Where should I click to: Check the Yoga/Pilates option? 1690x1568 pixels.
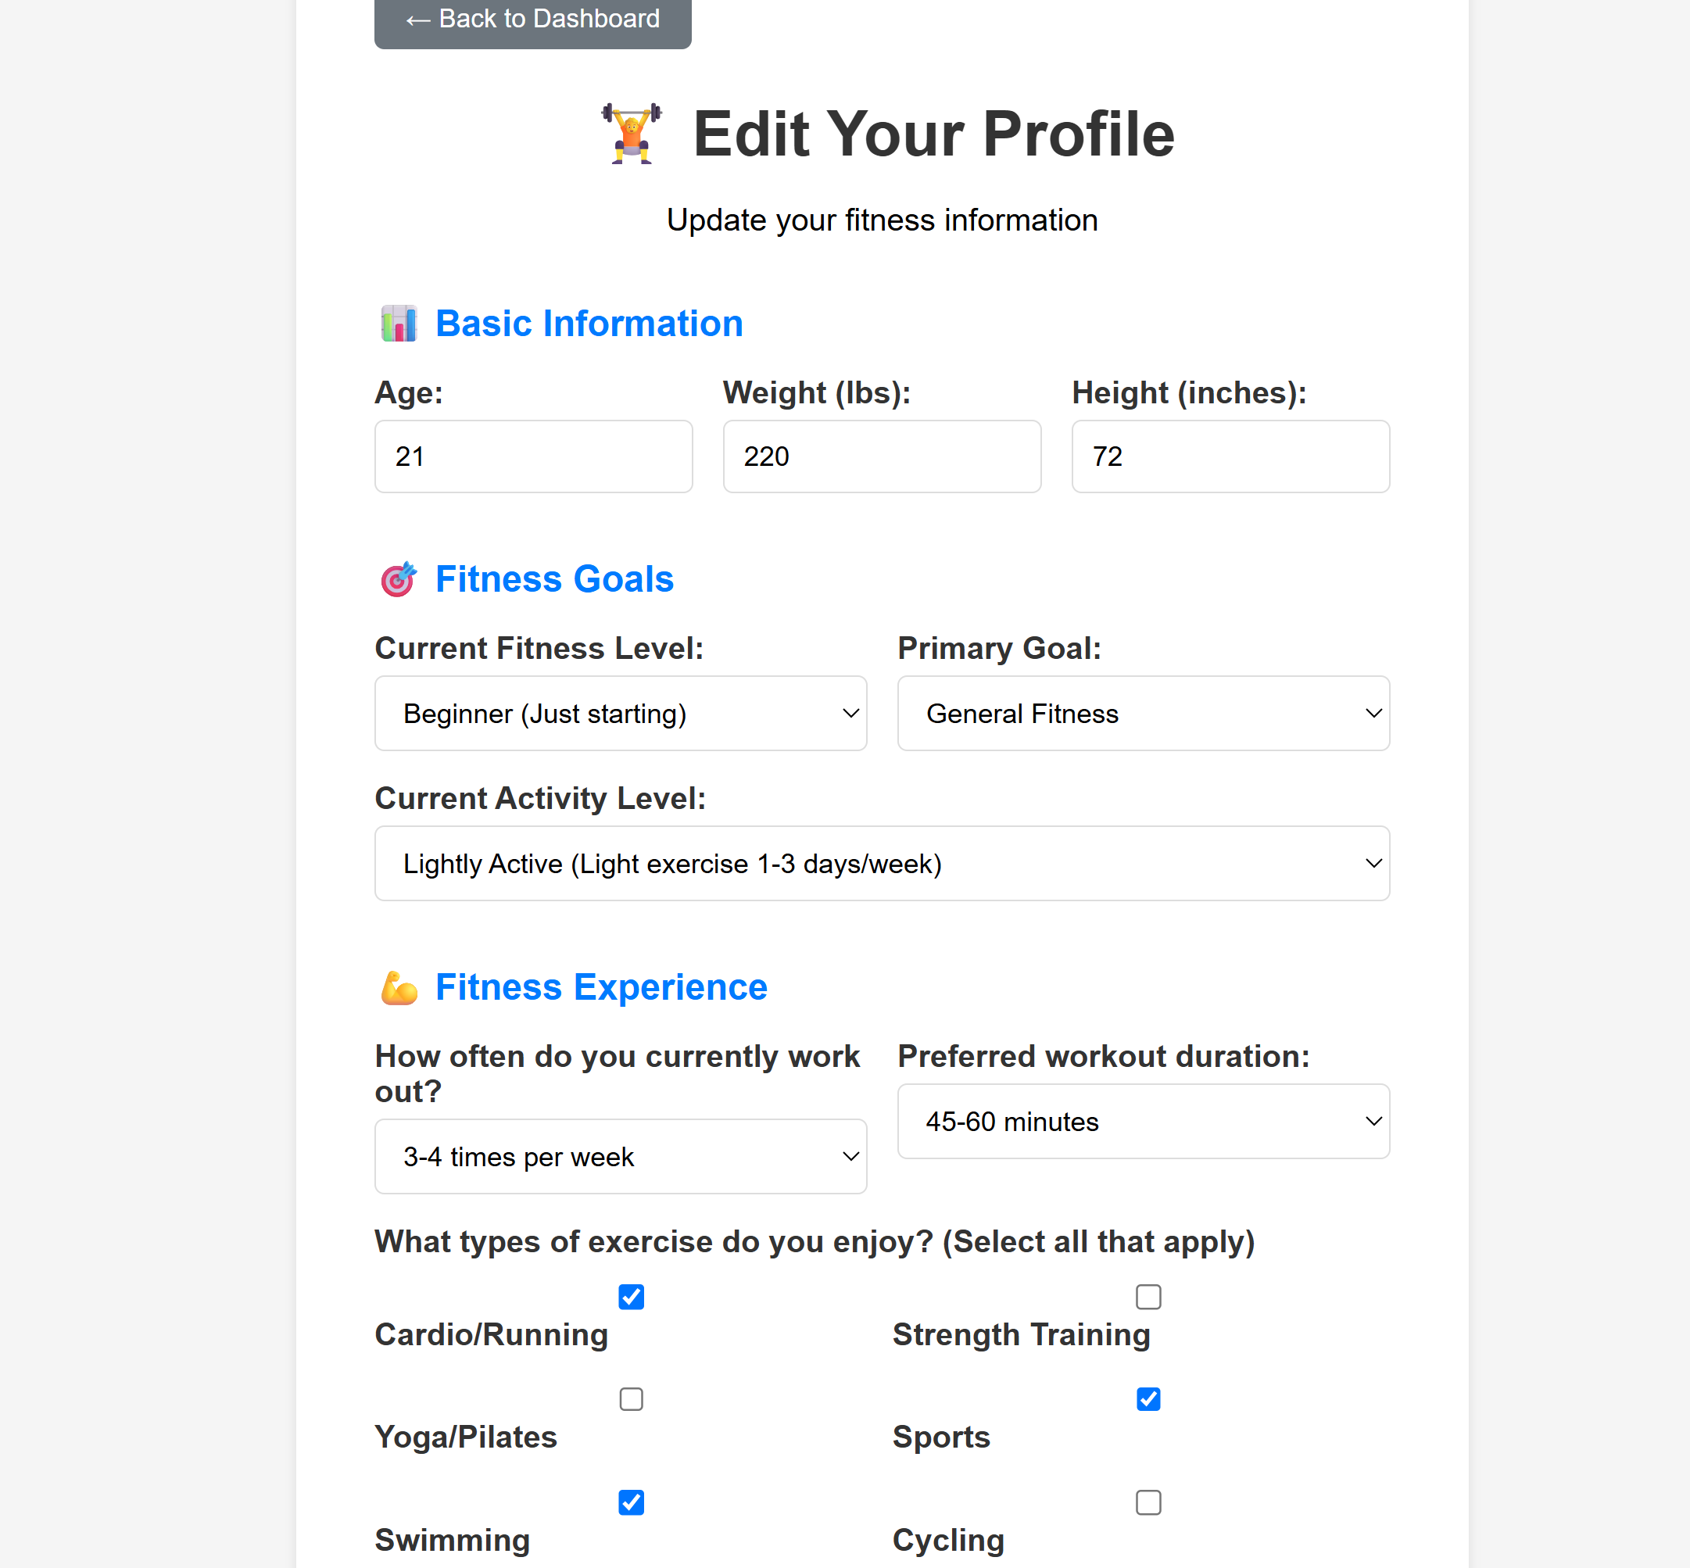pos(631,1400)
